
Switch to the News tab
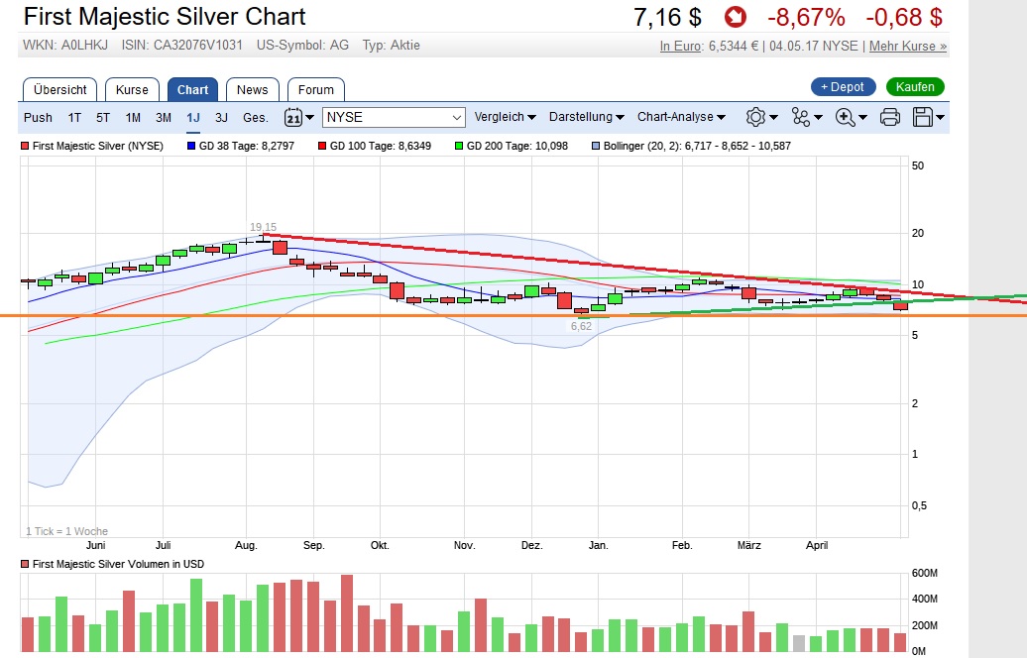coord(252,89)
